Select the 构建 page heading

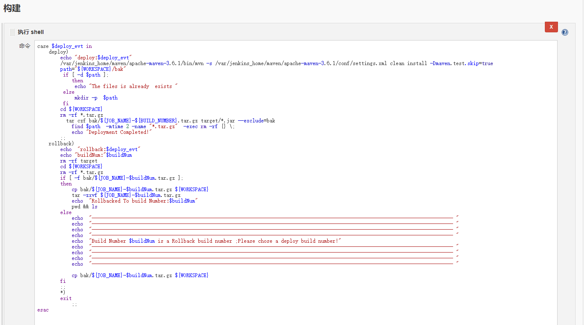pos(13,8)
